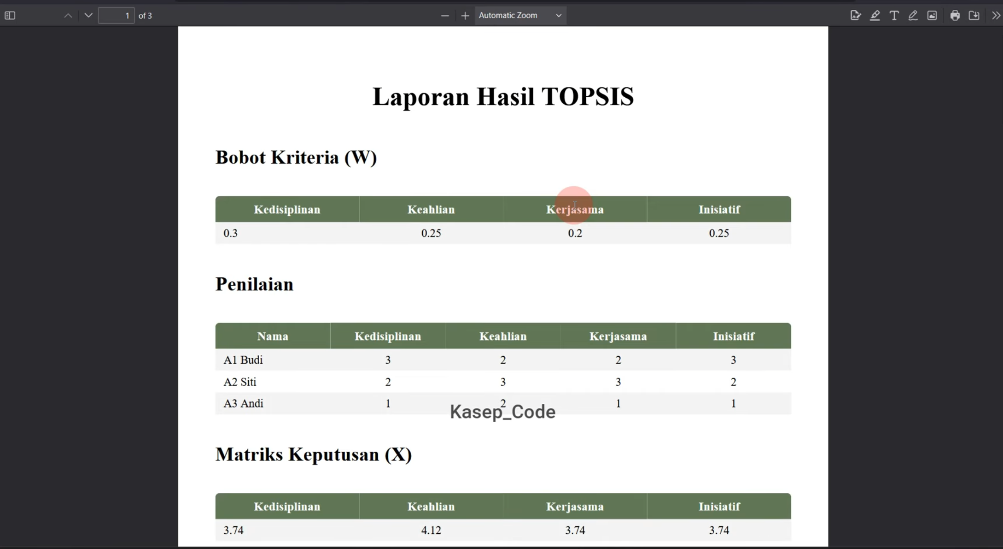Image resolution: width=1003 pixels, height=549 pixels.
Task: Click the page number input field
Action: (x=116, y=16)
